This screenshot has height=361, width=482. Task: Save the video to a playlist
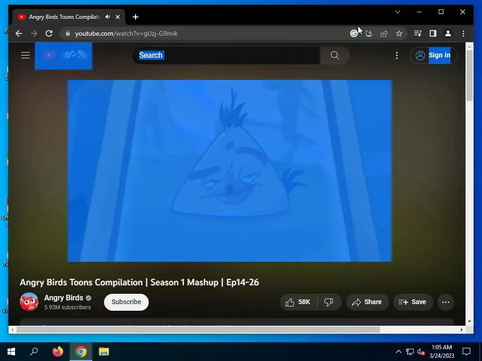point(413,302)
